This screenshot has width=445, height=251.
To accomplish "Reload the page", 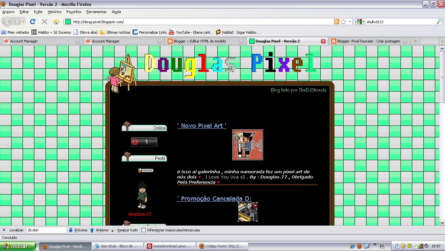I will pos(32,22).
